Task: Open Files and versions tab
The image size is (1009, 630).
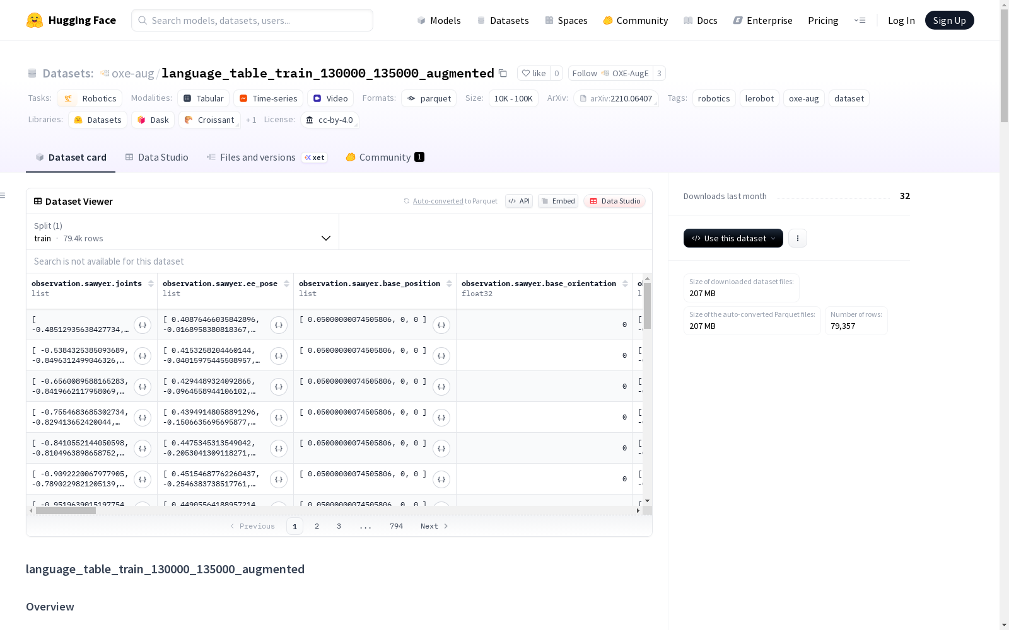Action: 267,157
